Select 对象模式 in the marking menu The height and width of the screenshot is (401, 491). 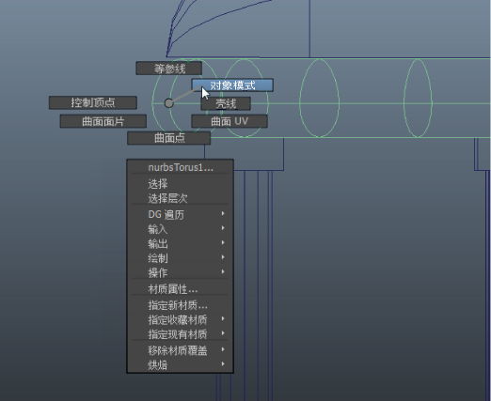click(x=232, y=85)
